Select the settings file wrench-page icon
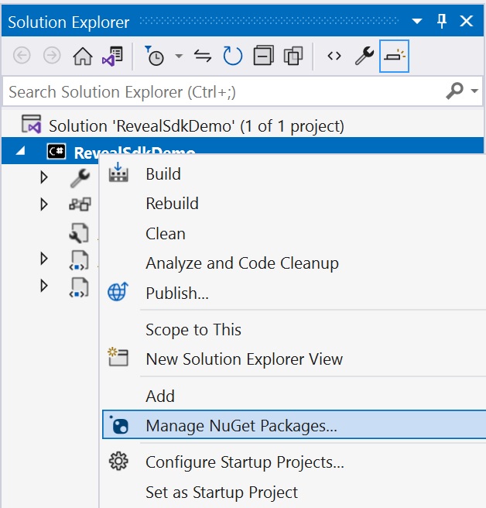Screen dimensions: 486x508 click(79, 232)
